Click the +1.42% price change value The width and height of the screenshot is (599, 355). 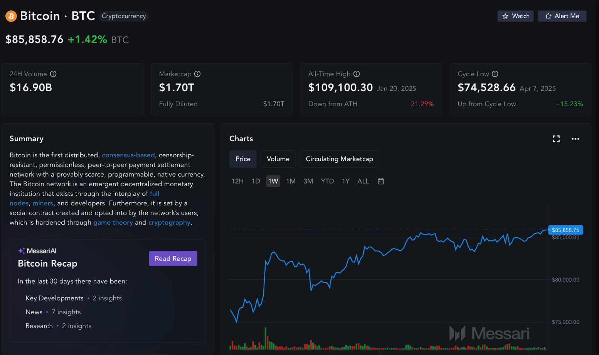pos(87,40)
